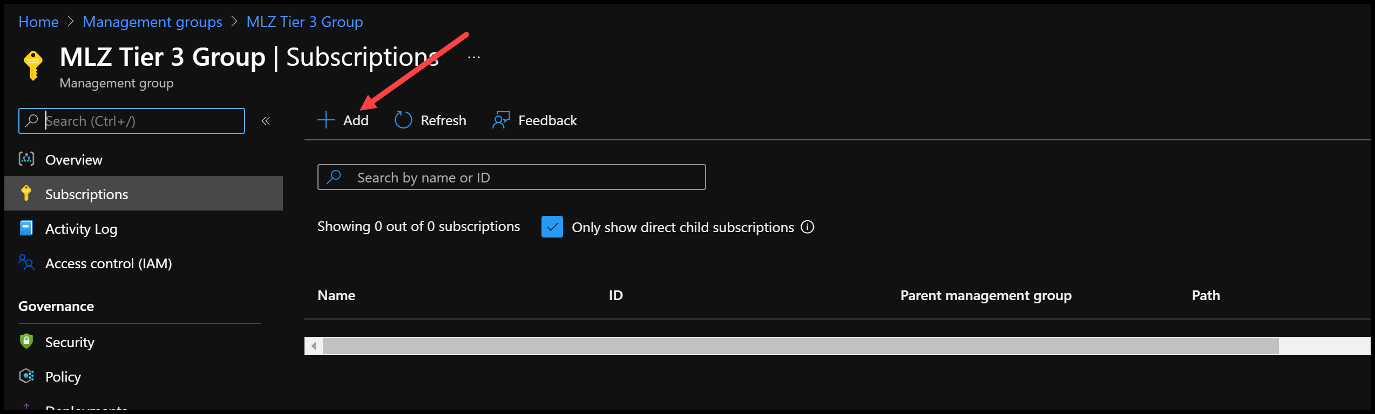The image size is (1375, 414).
Task: Click the Path column header
Action: click(x=1205, y=295)
